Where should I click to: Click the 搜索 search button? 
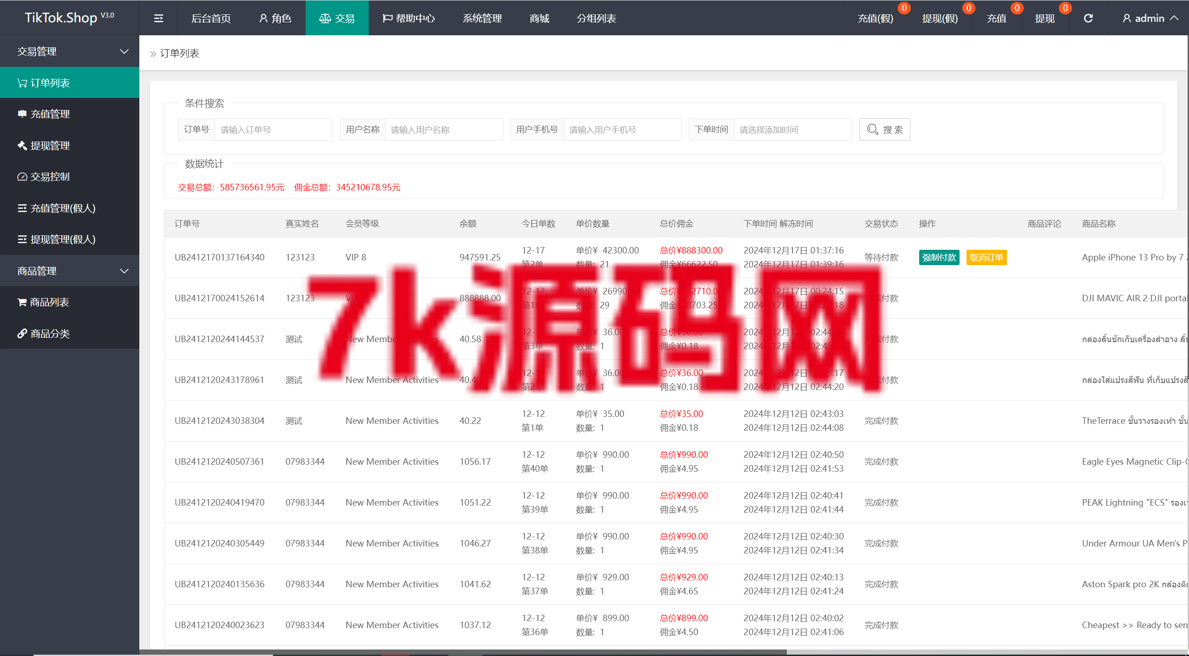[x=884, y=130]
